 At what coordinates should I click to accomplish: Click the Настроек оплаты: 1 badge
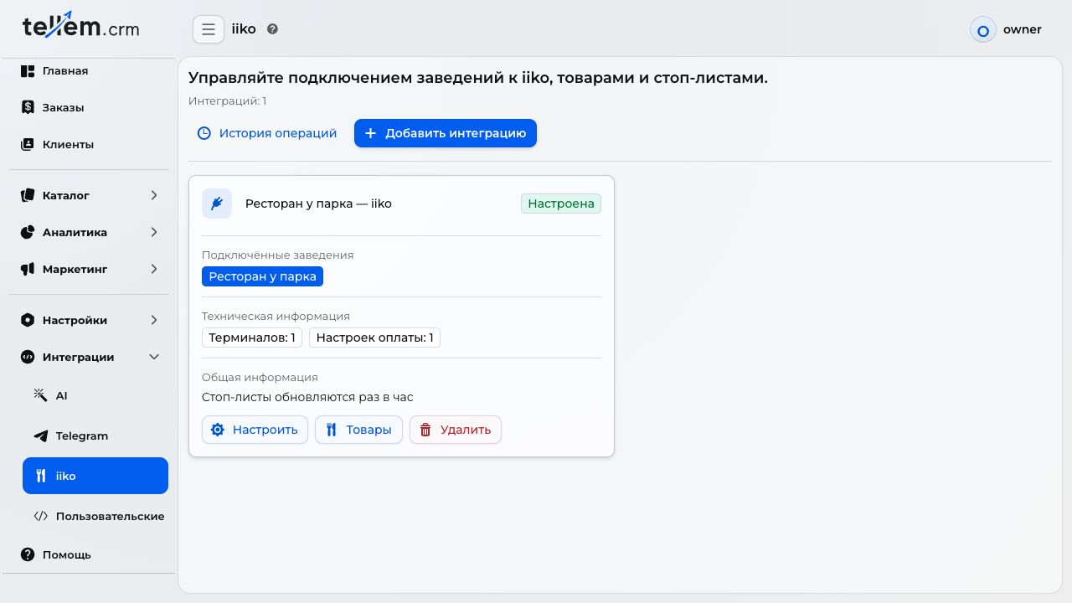[374, 338]
